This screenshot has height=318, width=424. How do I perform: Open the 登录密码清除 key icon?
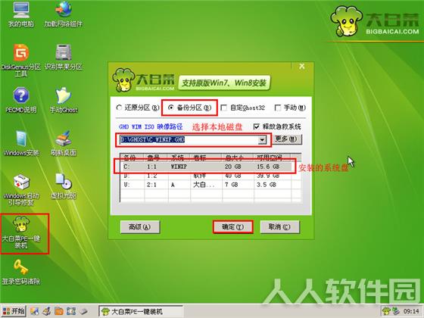[x=21, y=272]
